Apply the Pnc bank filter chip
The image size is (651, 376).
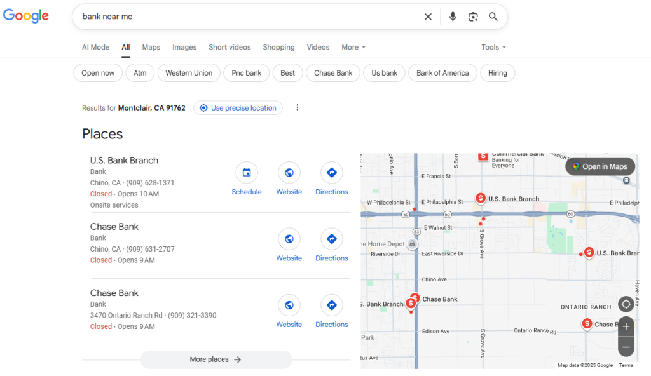(246, 73)
